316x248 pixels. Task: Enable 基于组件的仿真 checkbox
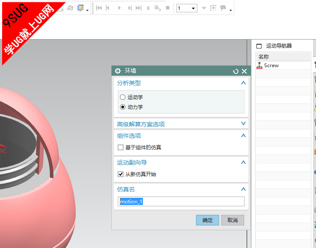(120, 147)
